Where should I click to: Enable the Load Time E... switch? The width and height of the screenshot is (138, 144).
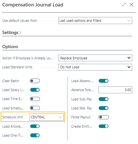35,99
